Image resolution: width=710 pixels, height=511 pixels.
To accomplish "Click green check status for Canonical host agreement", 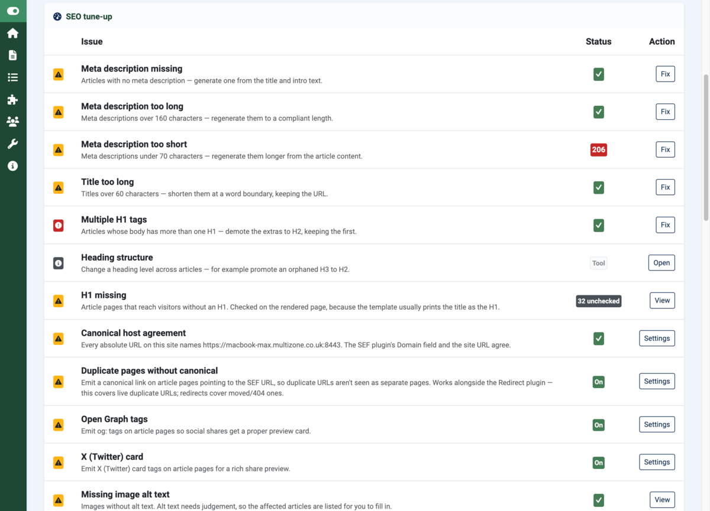I will [599, 339].
